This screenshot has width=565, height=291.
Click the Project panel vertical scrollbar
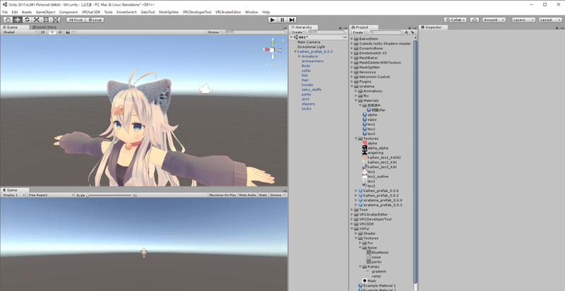(415, 162)
